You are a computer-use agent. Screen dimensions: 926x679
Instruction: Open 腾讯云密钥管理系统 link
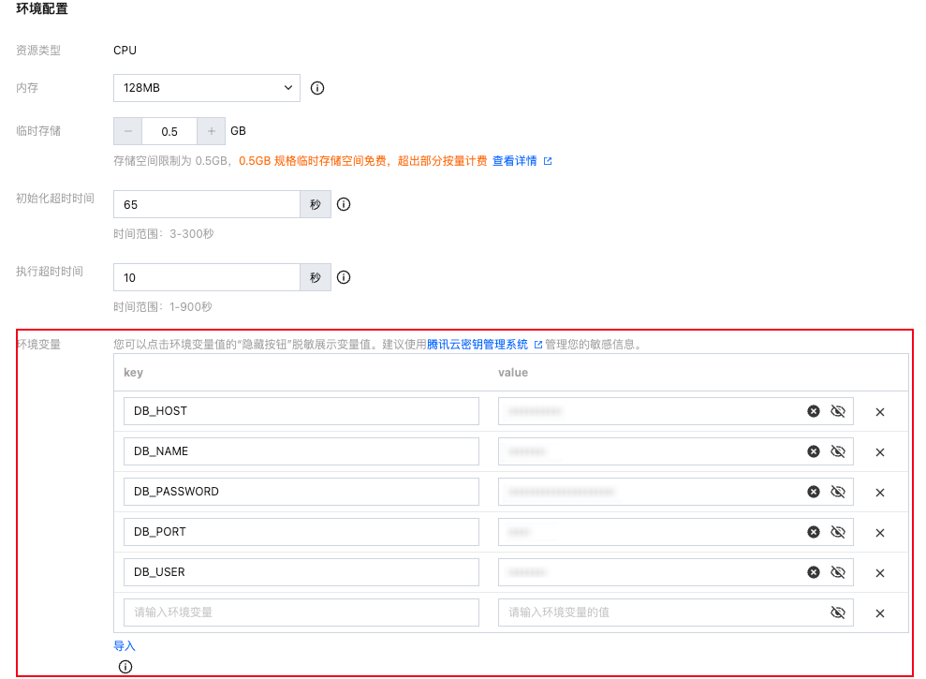click(x=478, y=345)
